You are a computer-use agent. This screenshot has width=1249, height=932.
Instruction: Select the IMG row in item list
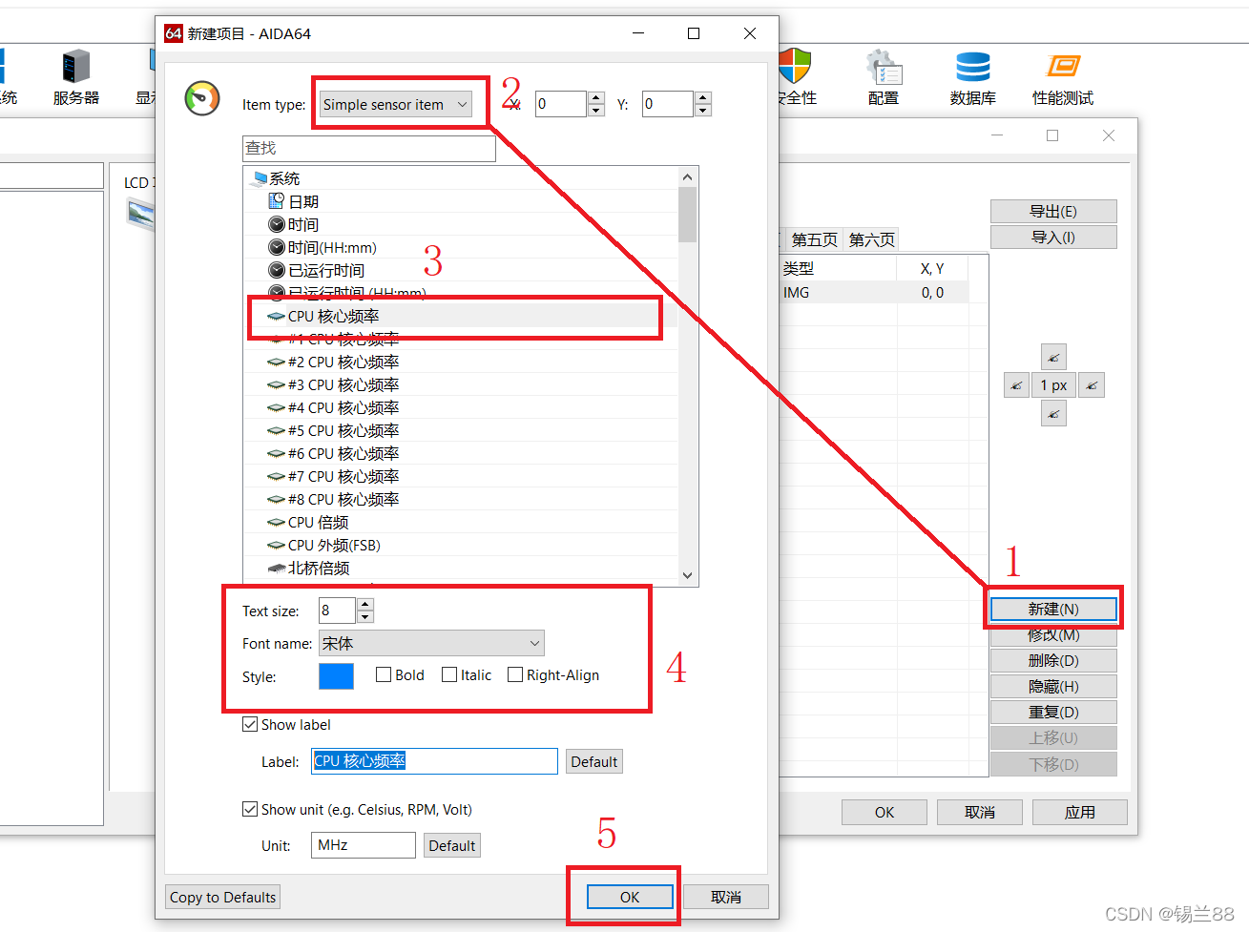pos(874,293)
